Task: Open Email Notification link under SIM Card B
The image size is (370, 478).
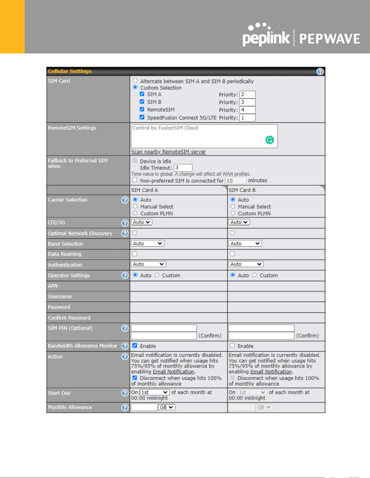Action: click(x=271, y=372)
